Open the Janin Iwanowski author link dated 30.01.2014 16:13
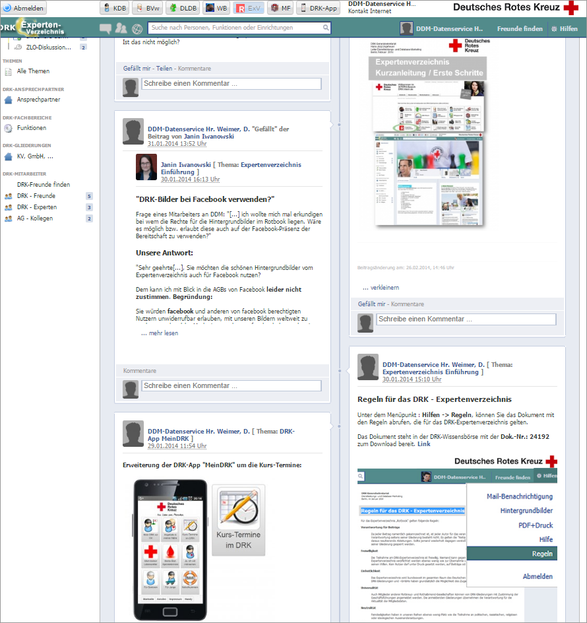The image size is (587, 623). click(x=185, y=164)
